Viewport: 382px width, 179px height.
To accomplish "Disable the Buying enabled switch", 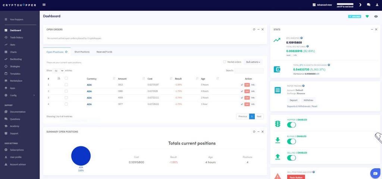I will point(291,141).
